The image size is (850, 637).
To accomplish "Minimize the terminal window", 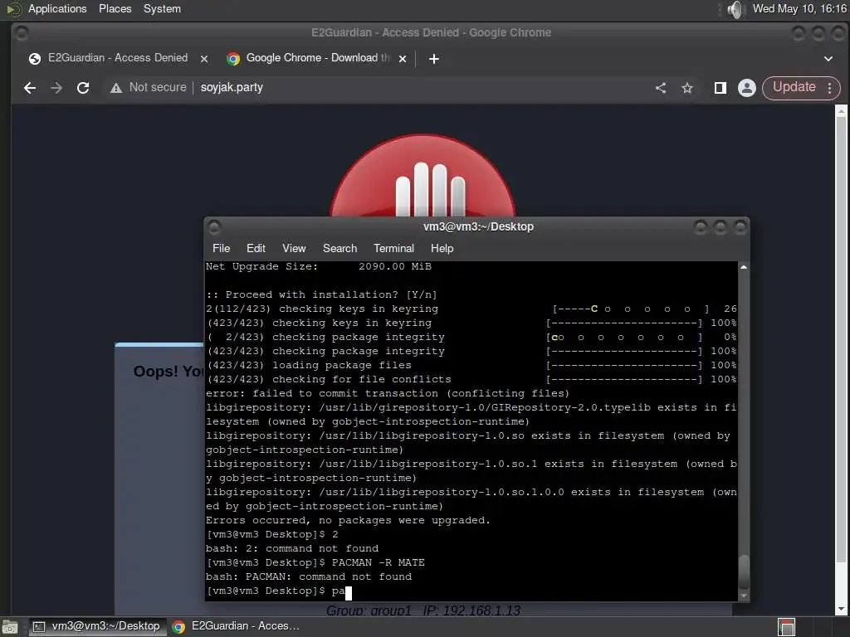I will point(701,227).
